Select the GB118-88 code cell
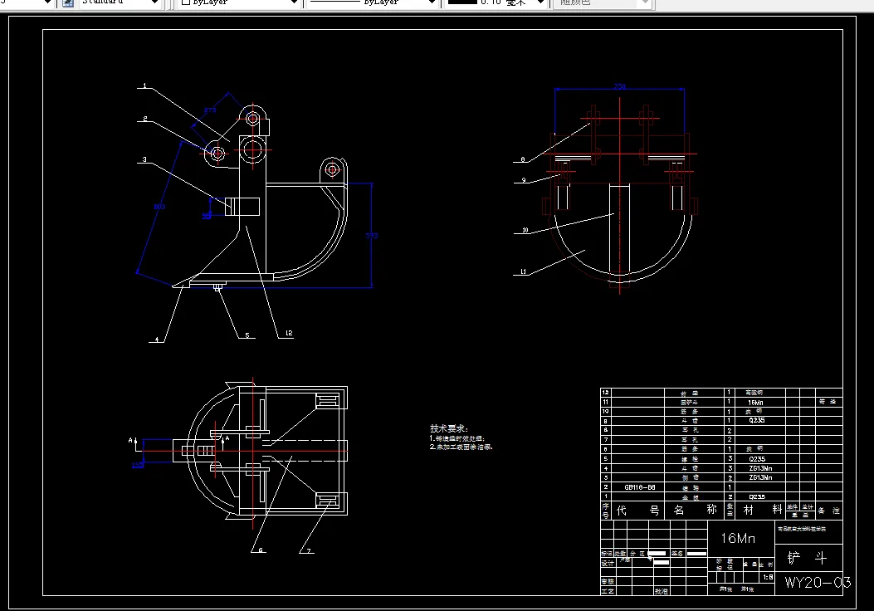The width and height of the screenshot is (874, 611). [x=639, y=487]
